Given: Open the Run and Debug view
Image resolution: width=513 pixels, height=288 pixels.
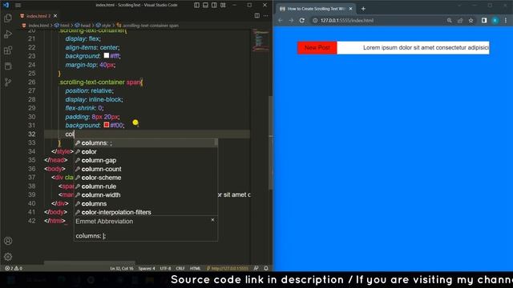Looking at the screenshot, I should (x=8, y=34).
